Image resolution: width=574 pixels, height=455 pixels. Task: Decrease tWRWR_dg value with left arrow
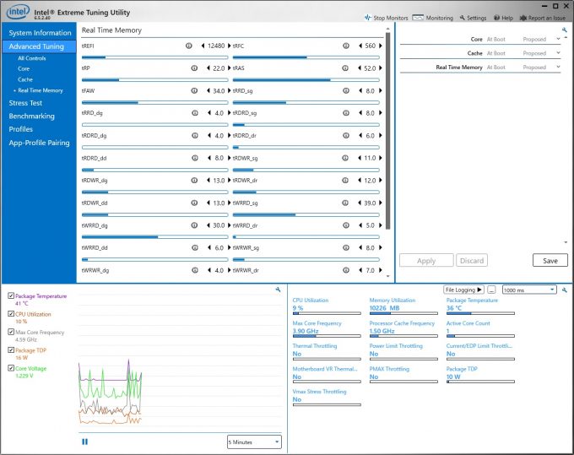click(x=209, y=270)
